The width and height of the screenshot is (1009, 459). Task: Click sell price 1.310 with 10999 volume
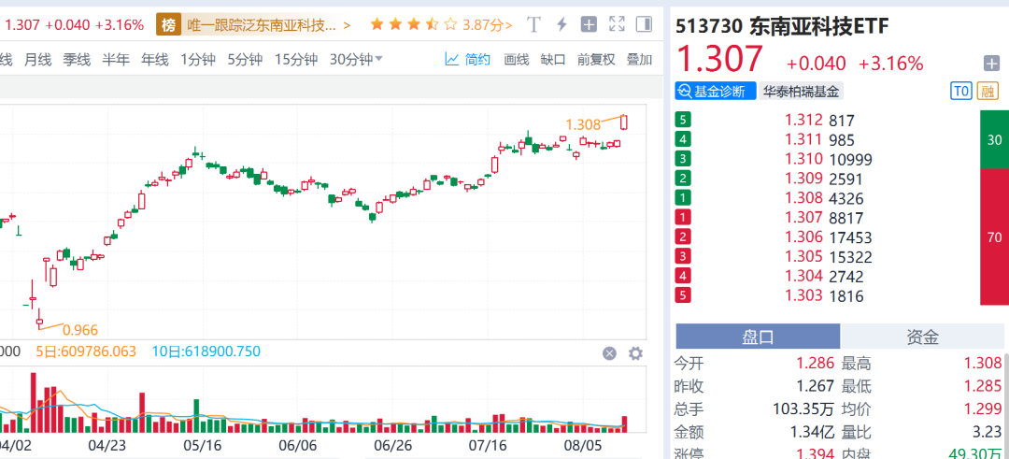click(803, 159)
